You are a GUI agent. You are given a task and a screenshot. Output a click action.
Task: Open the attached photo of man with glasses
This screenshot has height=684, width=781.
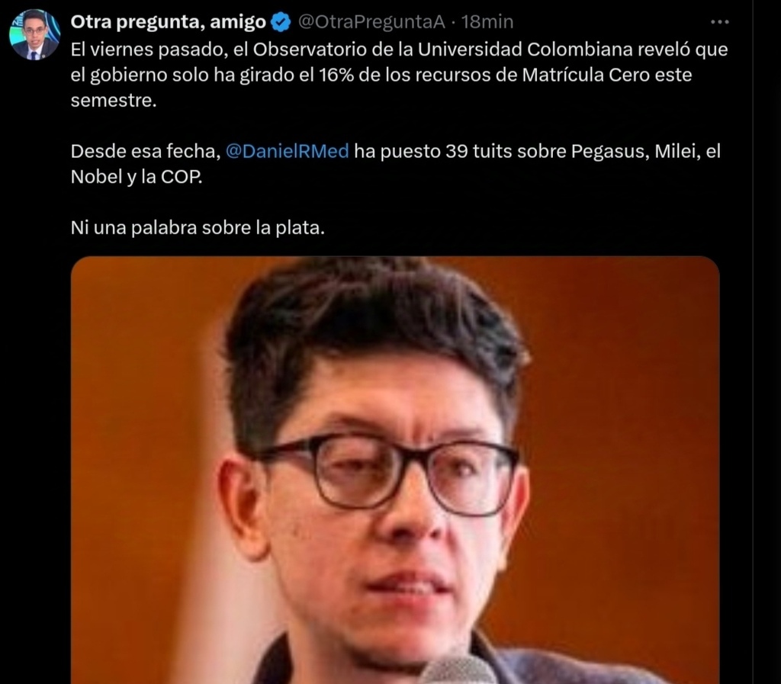pos(395,470)
